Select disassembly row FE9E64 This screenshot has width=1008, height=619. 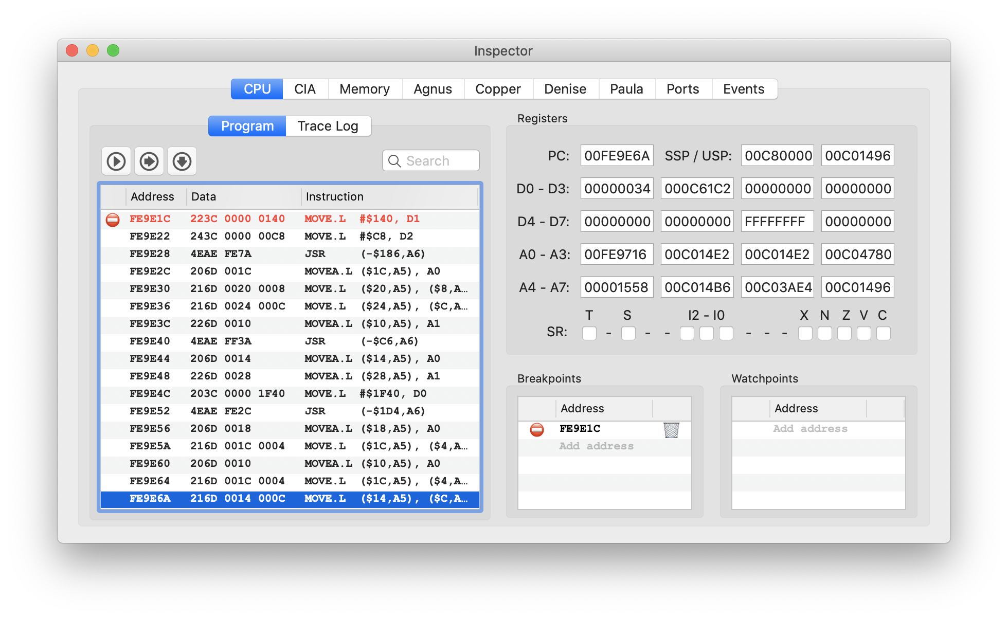point(290,481)
